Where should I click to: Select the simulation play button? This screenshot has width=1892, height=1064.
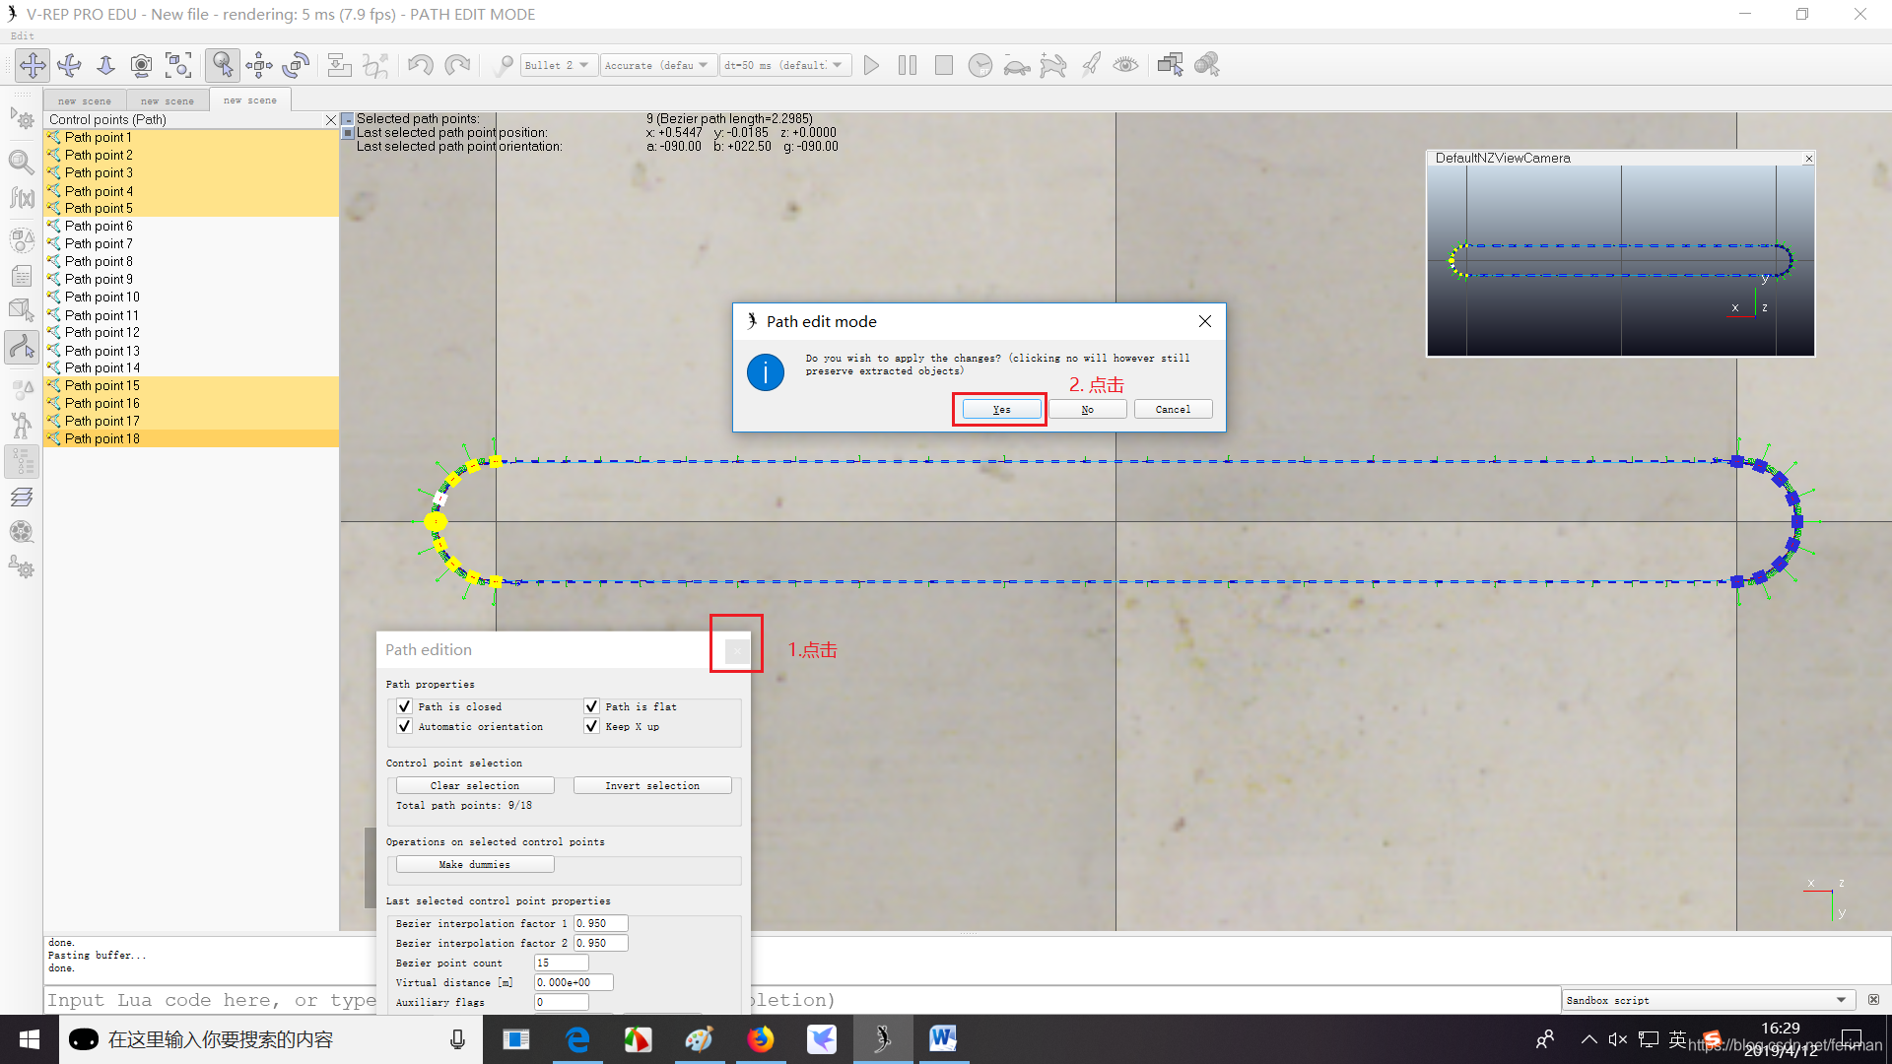872,65
